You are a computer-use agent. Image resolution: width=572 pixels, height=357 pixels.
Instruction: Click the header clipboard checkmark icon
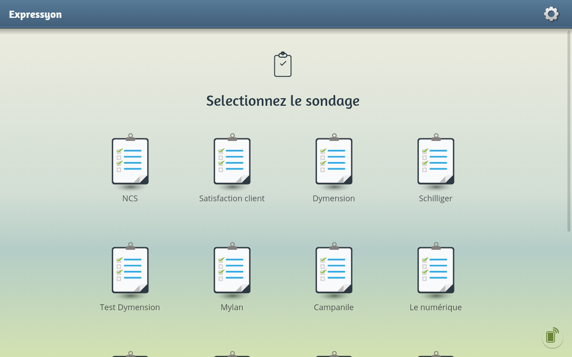pos(283,65)
